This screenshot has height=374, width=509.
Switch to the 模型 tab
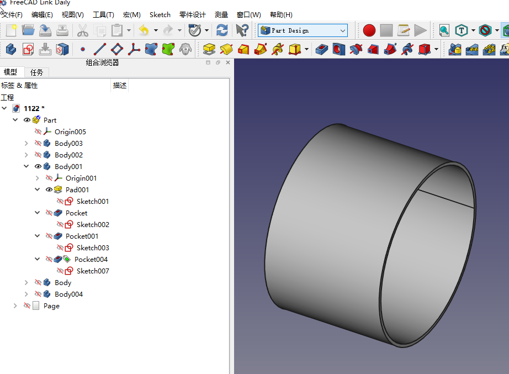10,72
